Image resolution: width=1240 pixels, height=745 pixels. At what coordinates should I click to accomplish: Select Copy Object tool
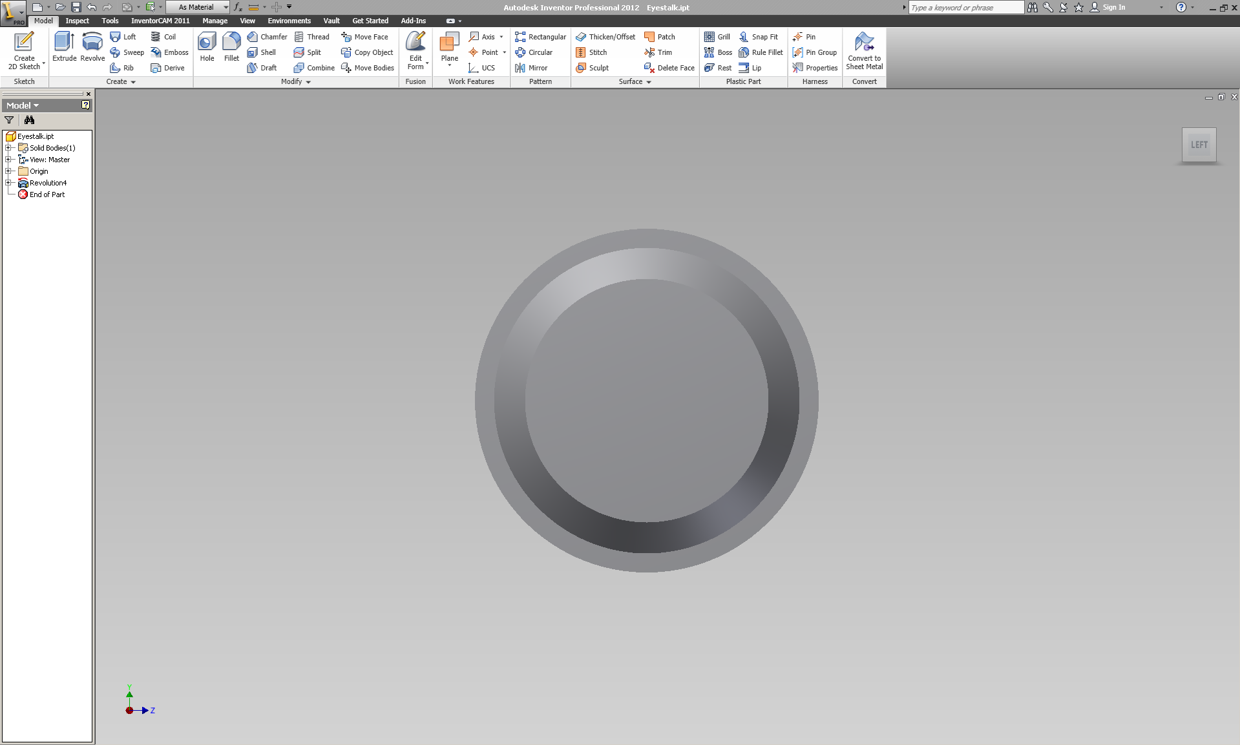pyautogui.click(x=367, y=52)
